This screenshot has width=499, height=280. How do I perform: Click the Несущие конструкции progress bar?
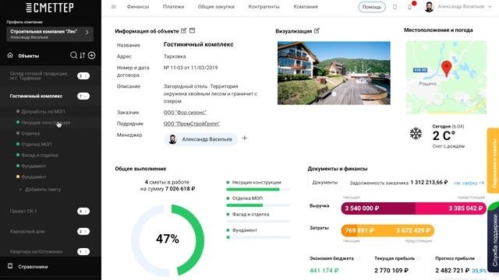[x=258, y=190]
